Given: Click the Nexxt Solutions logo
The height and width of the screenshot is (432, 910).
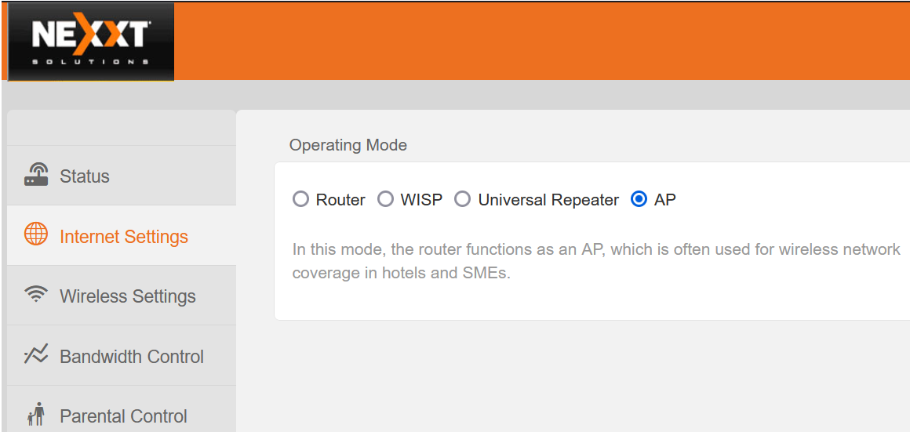Looking at the screenshot, I should coord(91,42).
